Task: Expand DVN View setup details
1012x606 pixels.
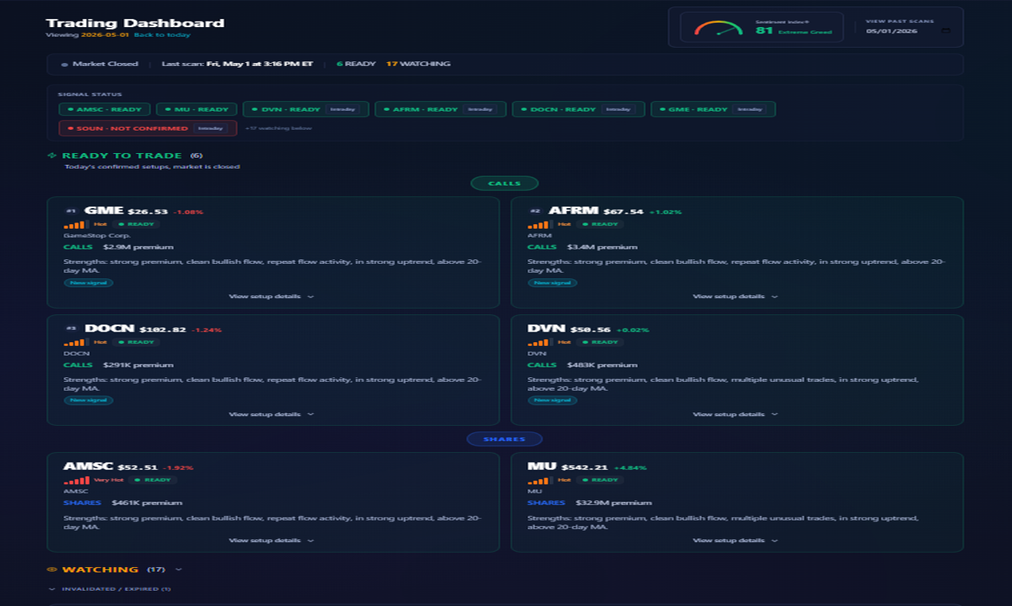Action: 735,415
